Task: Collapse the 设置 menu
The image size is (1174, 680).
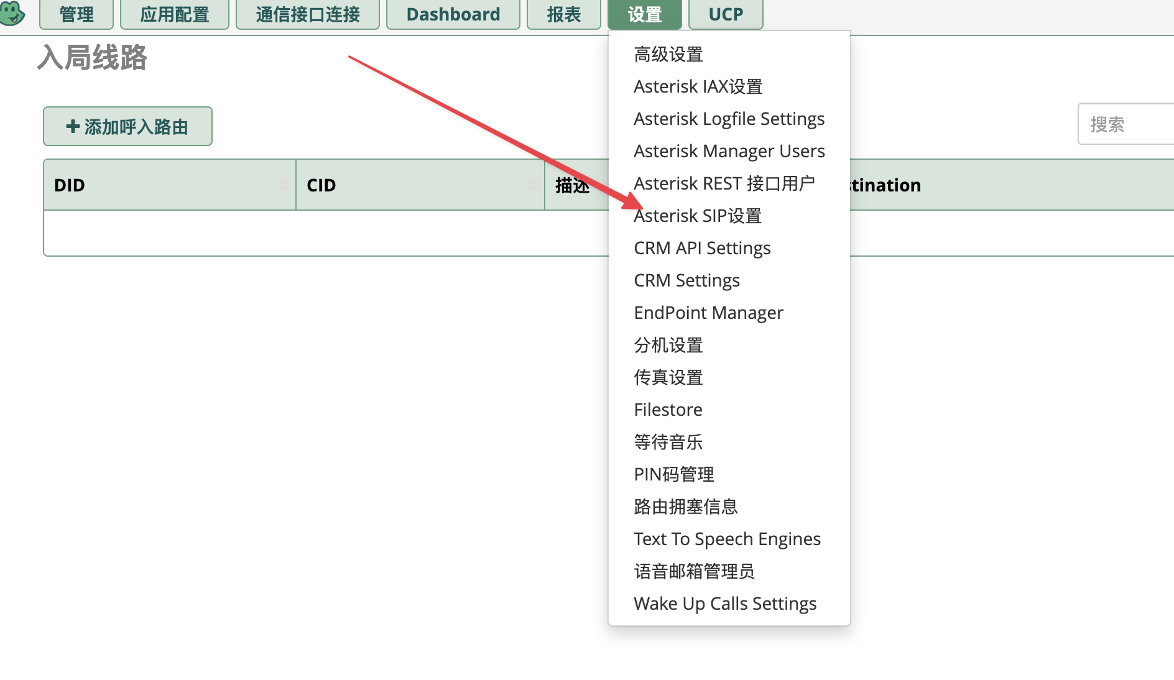Action: point(645,14)
